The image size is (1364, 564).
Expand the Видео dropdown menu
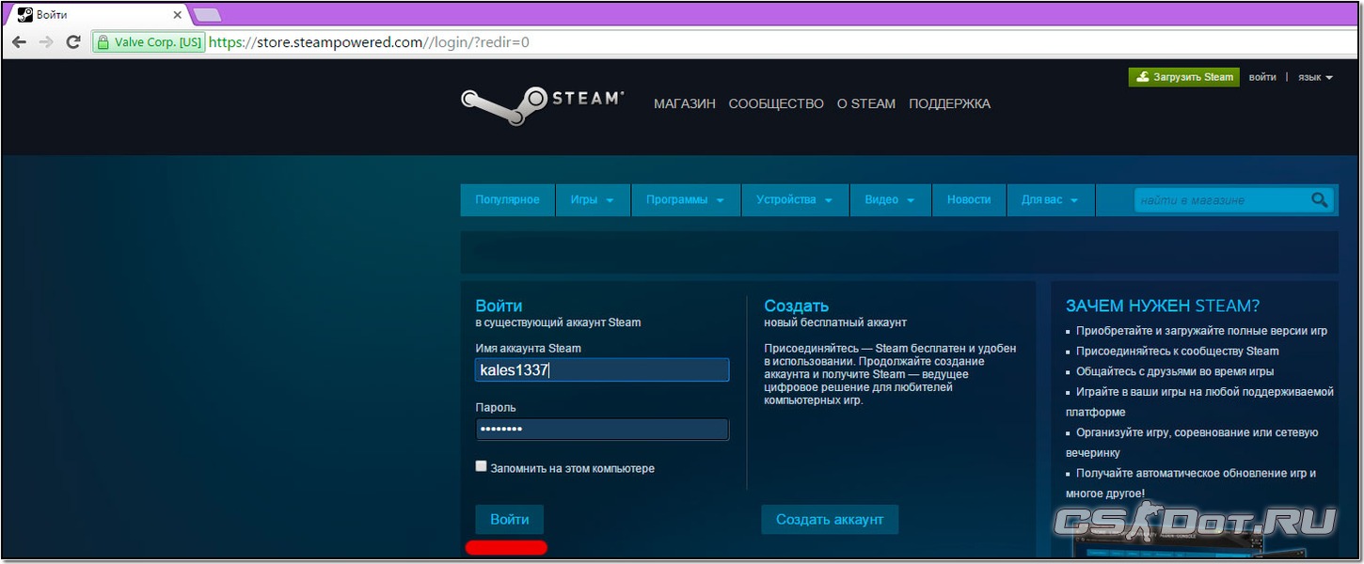click(890, 200)
